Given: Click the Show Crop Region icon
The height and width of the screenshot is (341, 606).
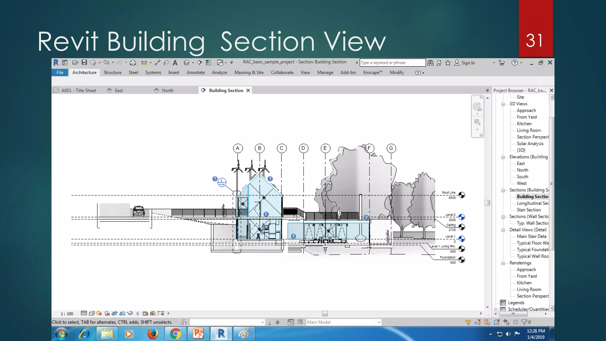Looking at the screenshot, I should (122, 313).
